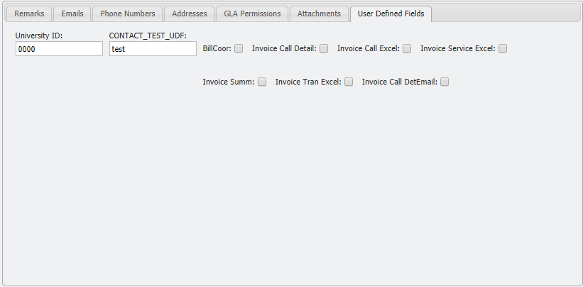The height and width of the screenshot is (287, 583).
Task: Focus the CONTACT_TEST_UDF input box
Action: click(153, 49)
